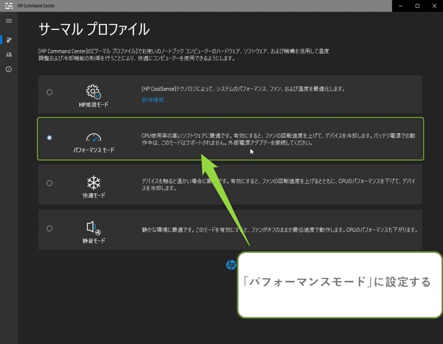The image size is (443, 344).
Task: Click the パフォーマンスモード speedometer icon
Action: [x=93, y=138]
